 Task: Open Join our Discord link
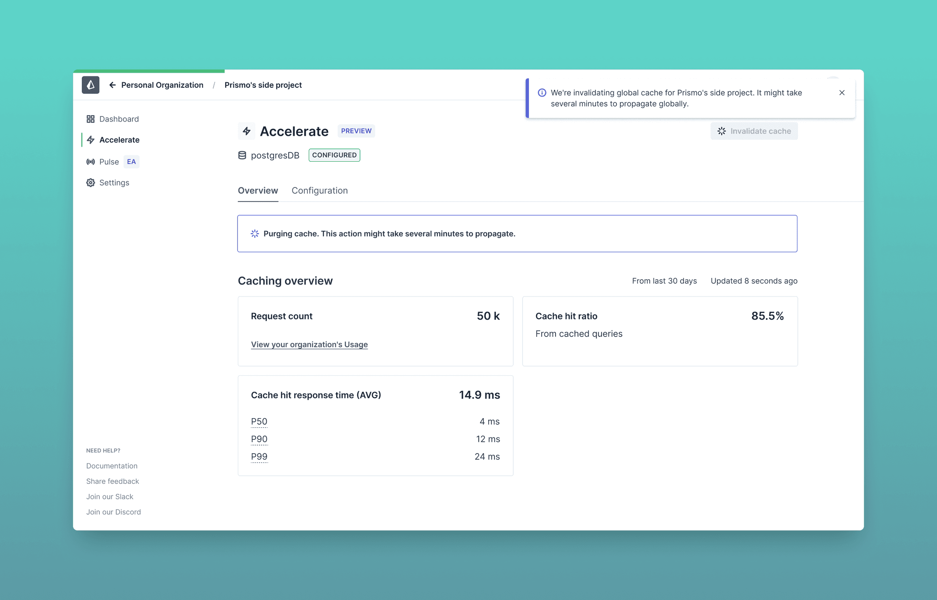113,512
